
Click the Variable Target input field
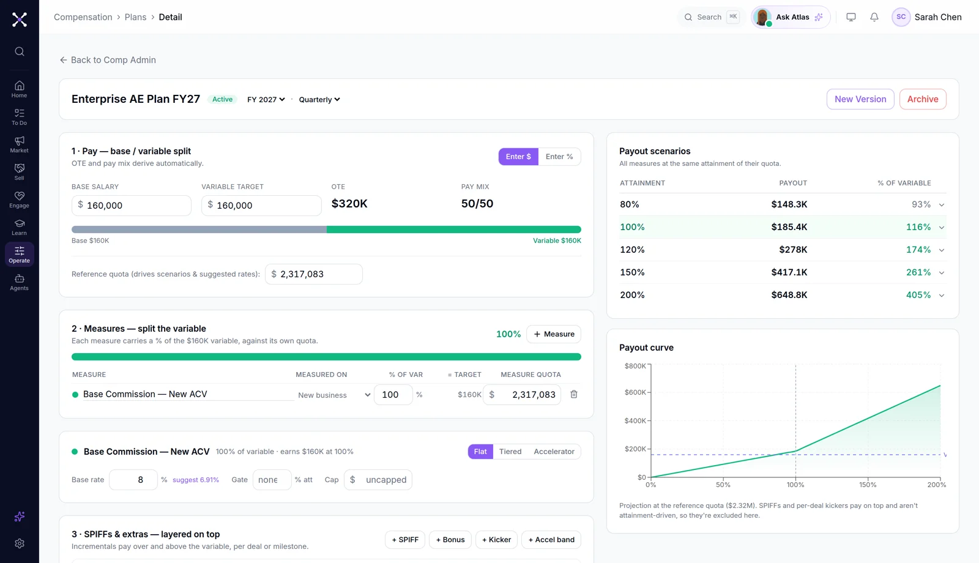click(261, 206)
